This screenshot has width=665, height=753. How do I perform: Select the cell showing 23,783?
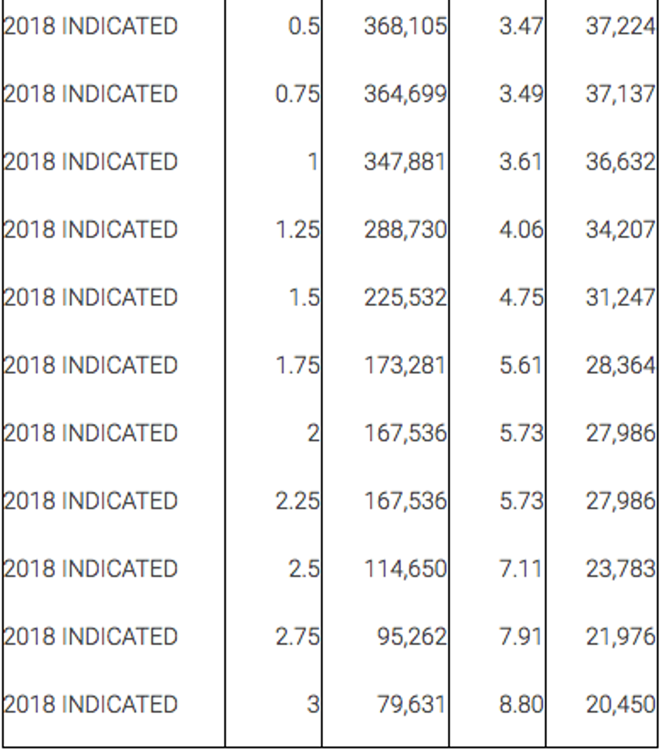620,568
